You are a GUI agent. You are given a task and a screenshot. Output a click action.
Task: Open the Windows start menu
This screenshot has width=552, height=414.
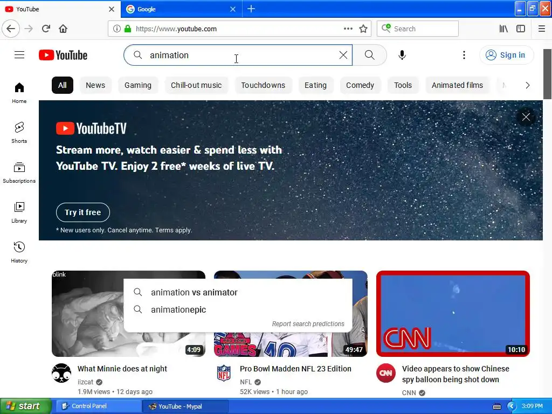(26, 406)
